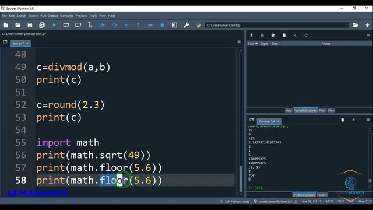Viewport: 373px width, 210px height.
Task: Switch to the Files tab
Action: [331, 110]
